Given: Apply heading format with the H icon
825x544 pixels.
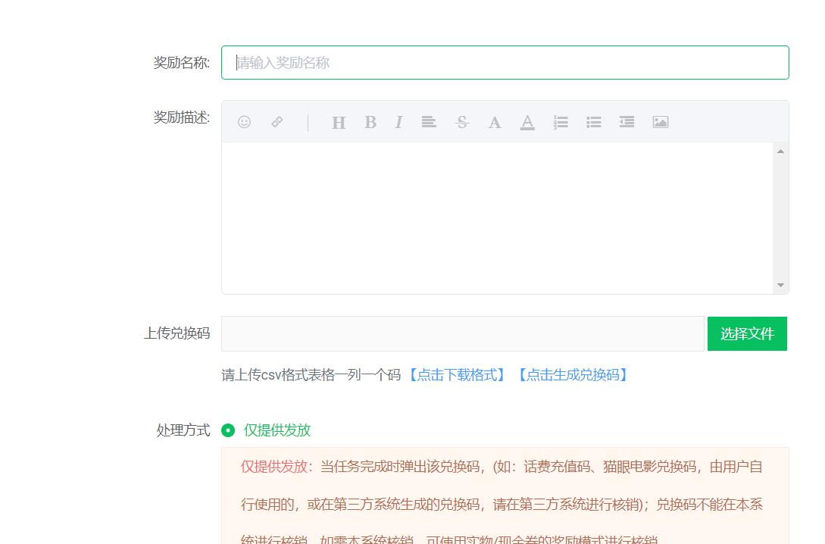Looking at the screenshot, I should 339,123.
